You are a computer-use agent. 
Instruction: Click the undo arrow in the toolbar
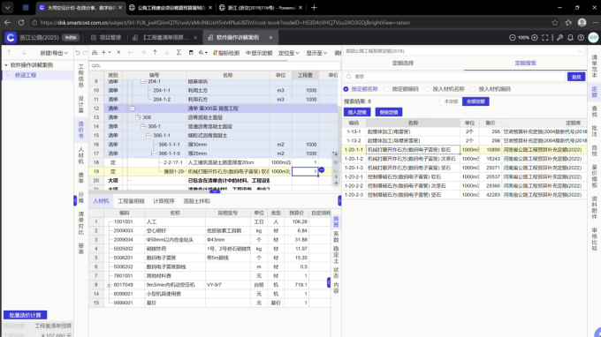(x=78, y=53)
